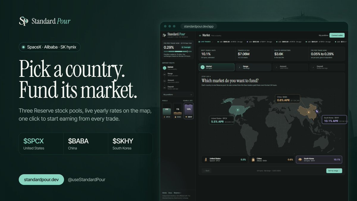Click step 04 circle beside Deposit in sidebar
The height and width of the screenshot is (201, 357).
(165, 88)
